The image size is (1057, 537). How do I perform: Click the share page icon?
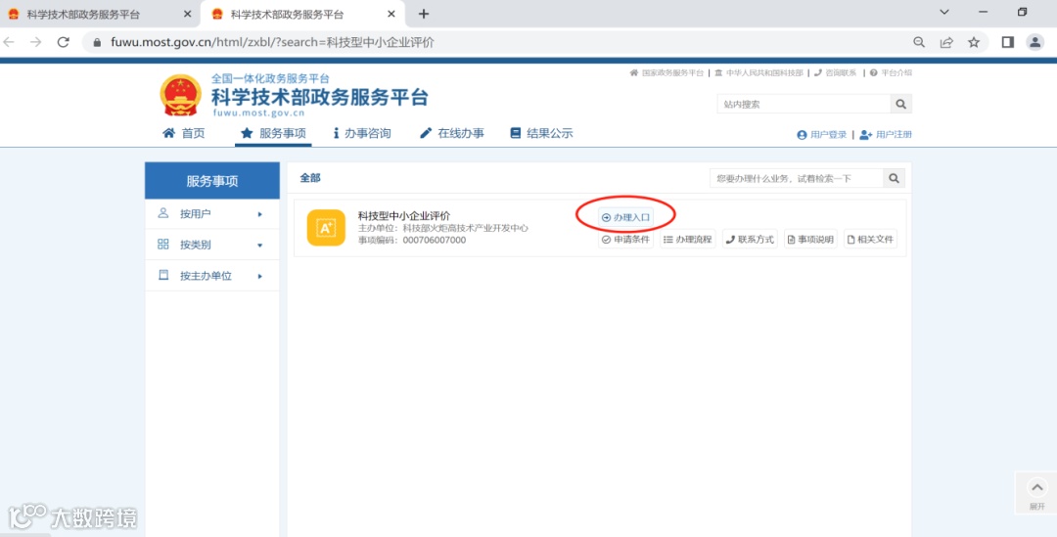946,42
